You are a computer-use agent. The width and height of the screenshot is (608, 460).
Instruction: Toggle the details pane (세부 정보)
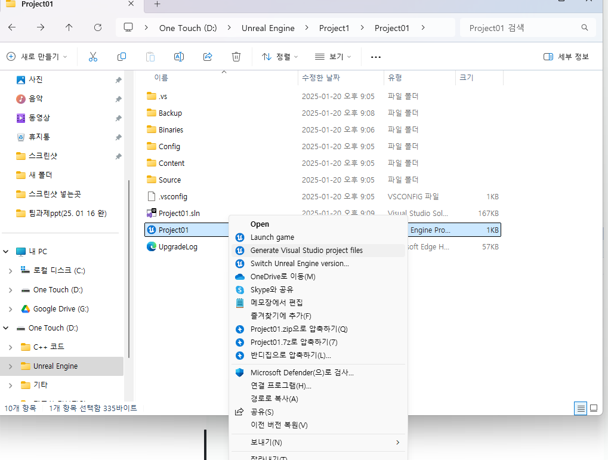pyautogui.click(x=566, y=57)
